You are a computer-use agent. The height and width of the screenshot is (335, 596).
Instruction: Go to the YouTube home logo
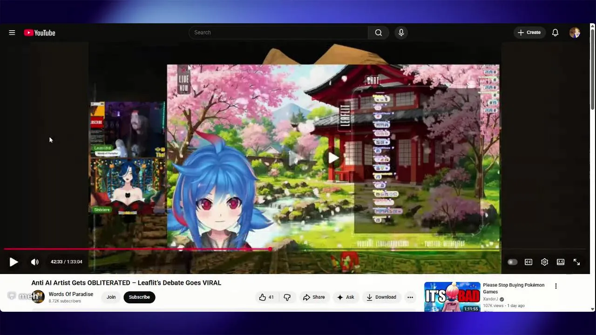click(x=40, y=33)
